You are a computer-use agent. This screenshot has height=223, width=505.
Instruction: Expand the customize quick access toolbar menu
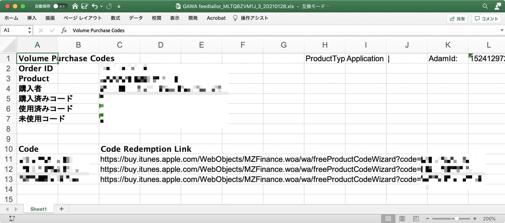(119, 7)
